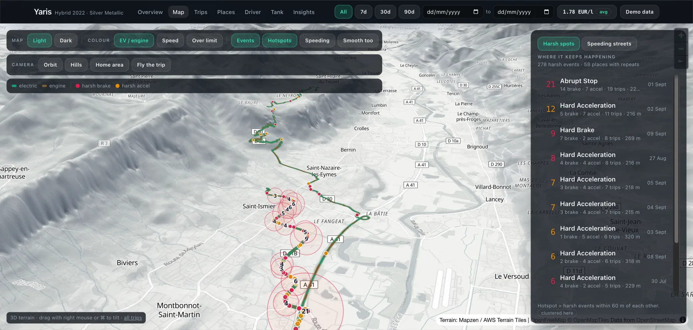Image resolution: width=693 pixels, height=330 pixels.
Task: Open the Insights tab
Action: [x=304, y=12]
